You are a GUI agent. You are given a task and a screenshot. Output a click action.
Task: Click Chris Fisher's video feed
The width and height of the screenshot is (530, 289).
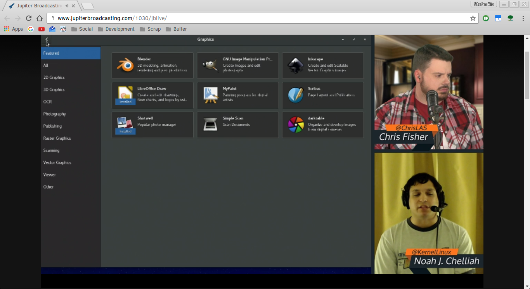tap(429, 92)
